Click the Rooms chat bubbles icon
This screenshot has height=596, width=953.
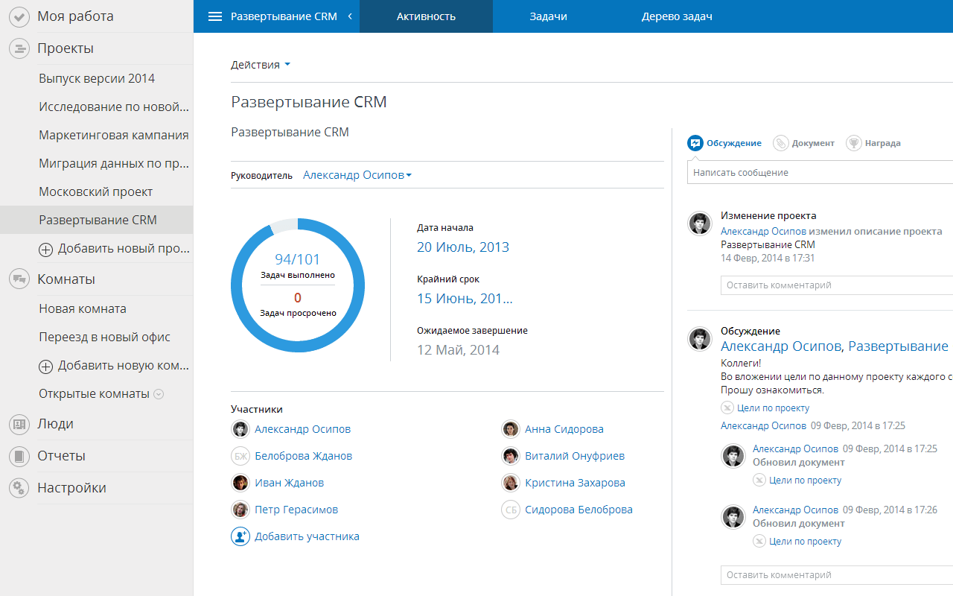[x=19, y=279]
